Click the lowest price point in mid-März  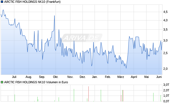pos(126,68)
